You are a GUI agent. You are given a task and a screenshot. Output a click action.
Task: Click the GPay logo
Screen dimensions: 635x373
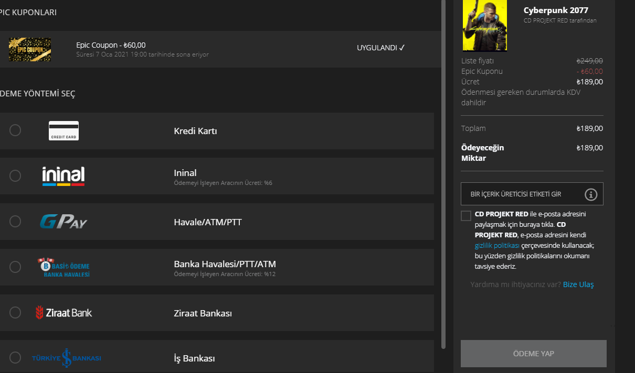click(63, 222)
